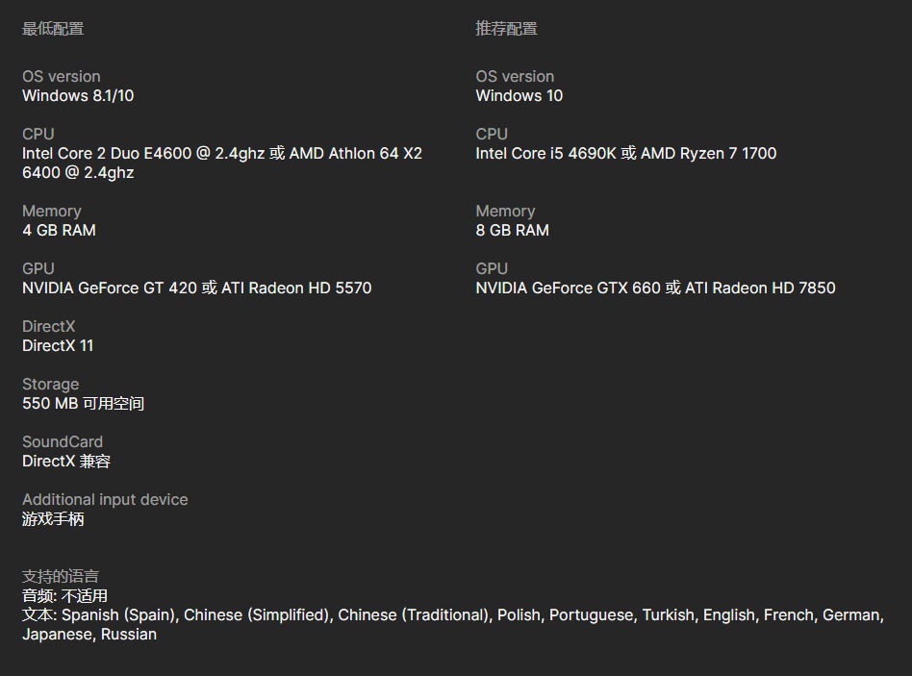This screenshot has height=676, width=912.
Task: Select the 音频: 不适用 line
Action: [64, 596]
